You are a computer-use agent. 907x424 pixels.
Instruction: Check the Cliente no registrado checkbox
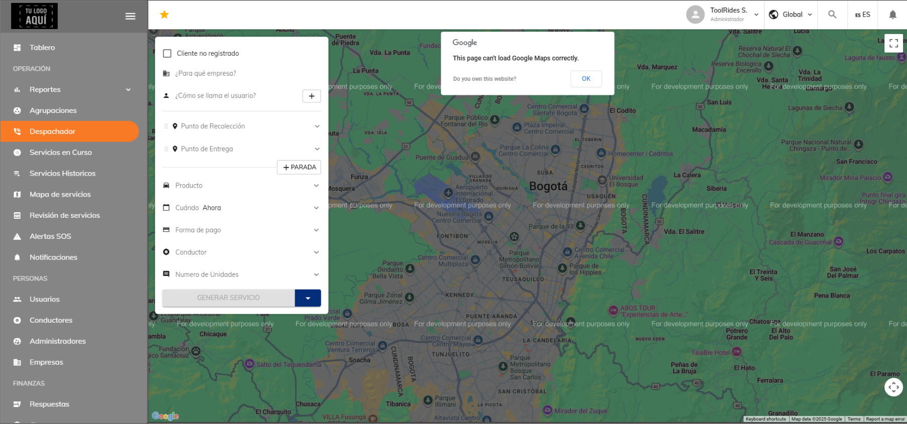pyautogui.click(x=168, y=53)
